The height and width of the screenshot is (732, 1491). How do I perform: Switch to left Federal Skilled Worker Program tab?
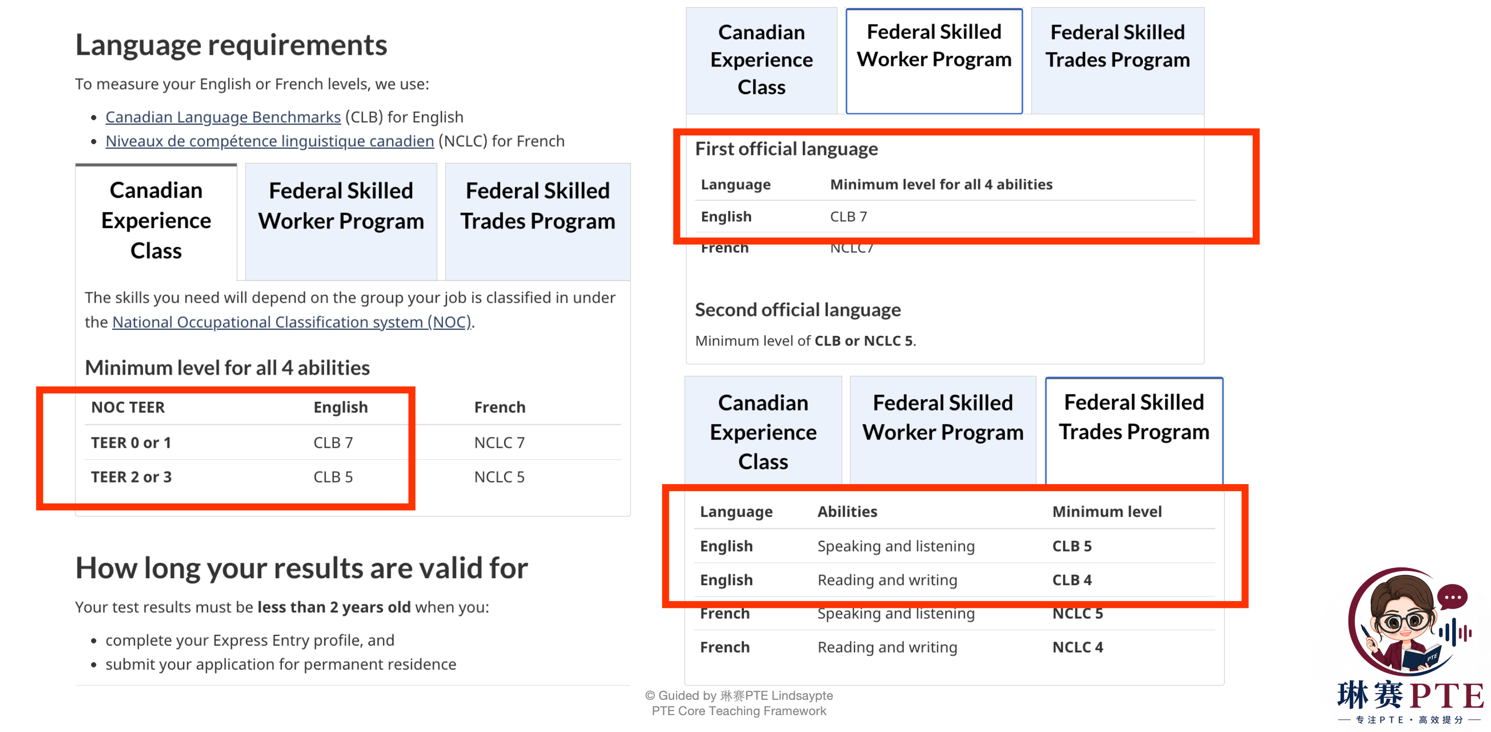(x=341, y=221)
